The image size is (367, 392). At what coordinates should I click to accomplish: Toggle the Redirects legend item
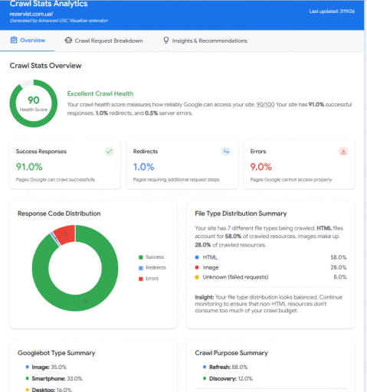[x=152, y=268]
